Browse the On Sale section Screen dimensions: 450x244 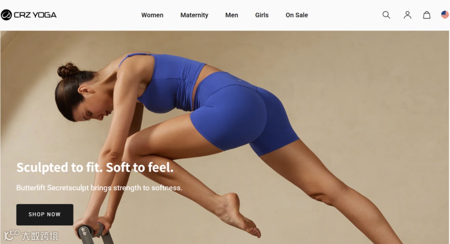pyautogui.click(x=297, y=15)
